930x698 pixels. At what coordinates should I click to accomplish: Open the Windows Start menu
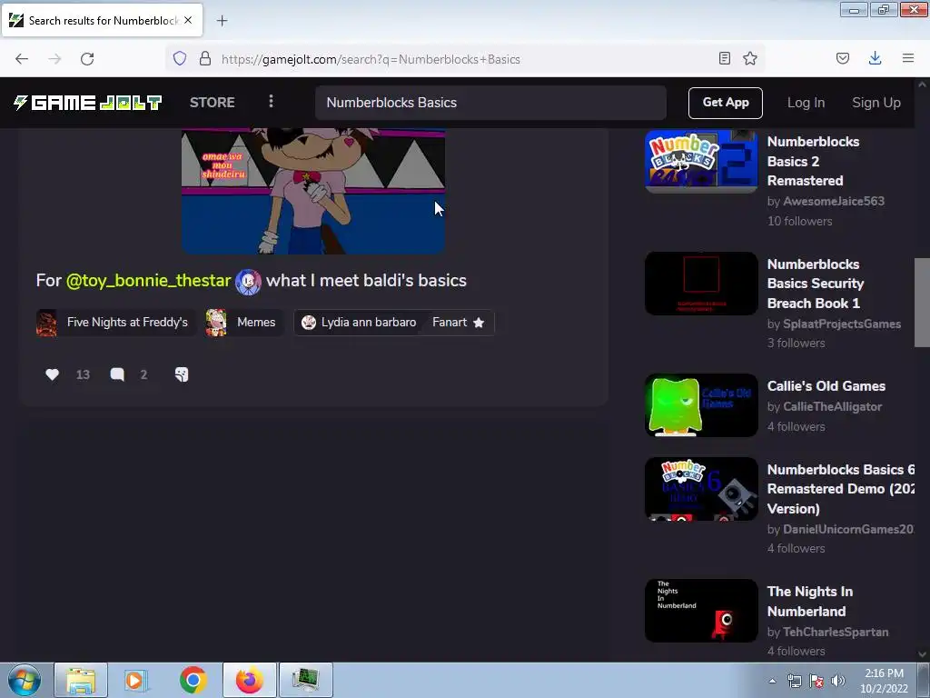25,680
